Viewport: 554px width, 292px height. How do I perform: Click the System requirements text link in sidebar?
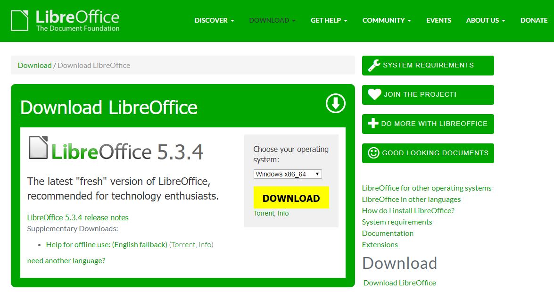[x=397, y=222]
